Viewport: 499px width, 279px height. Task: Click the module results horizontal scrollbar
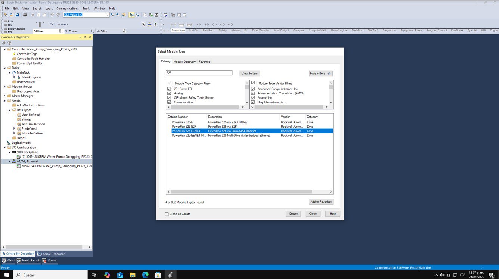pos(249,192)
